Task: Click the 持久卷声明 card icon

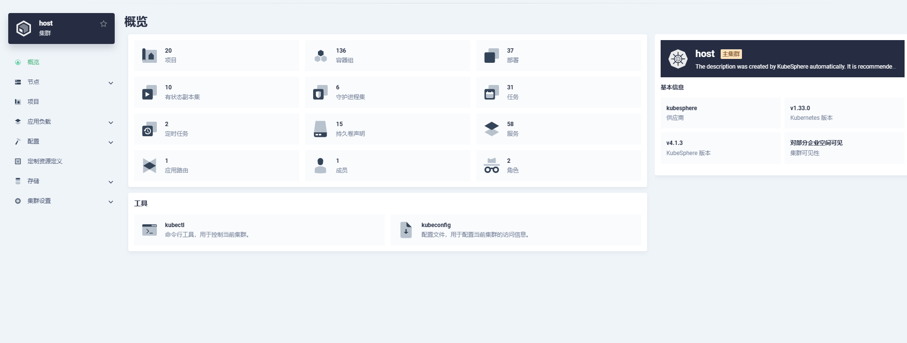Action: 320,129
